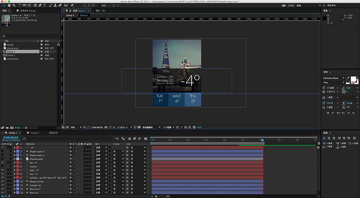Screen dimensions: 360x198
Task: Click the reset exposure icon in viewer
Action: click(194, 127)
